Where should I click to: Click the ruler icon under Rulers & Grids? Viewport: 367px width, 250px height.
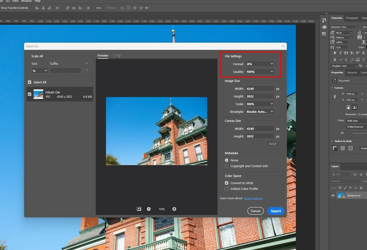[x=335, y=148]
